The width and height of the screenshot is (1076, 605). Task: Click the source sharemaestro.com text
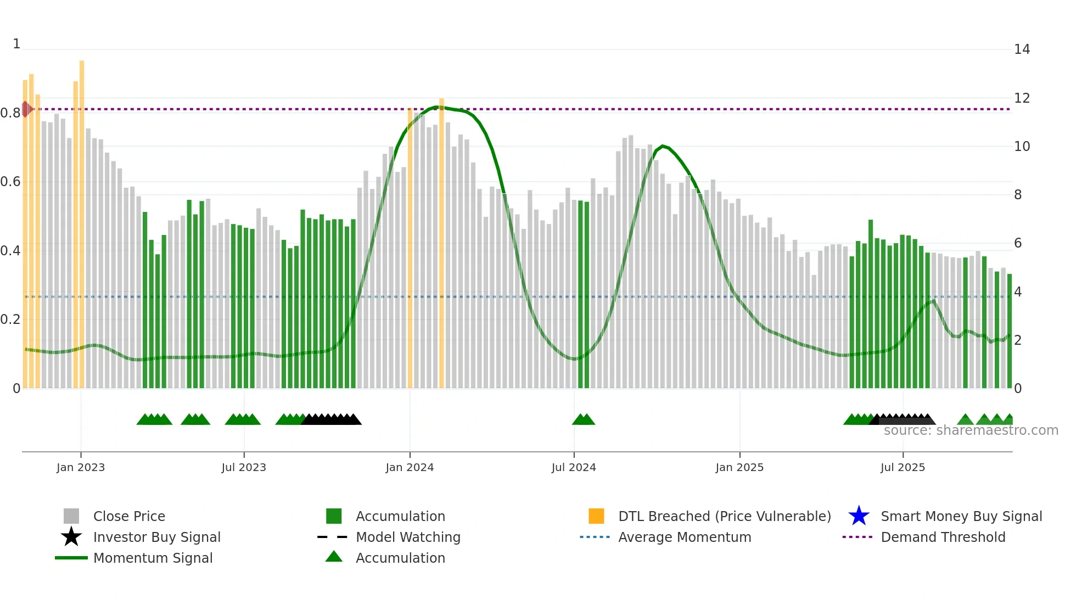coord(971,430)
